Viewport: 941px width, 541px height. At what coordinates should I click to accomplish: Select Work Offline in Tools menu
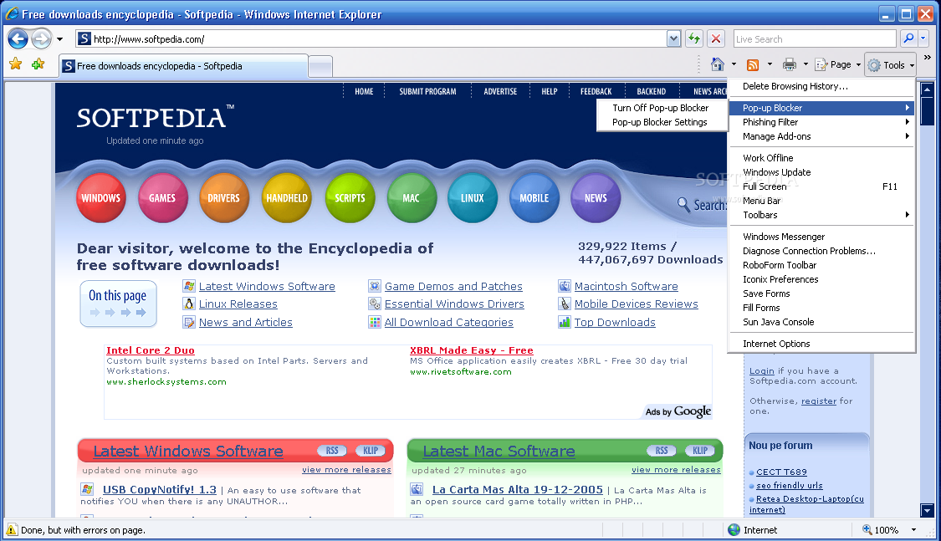click(821, 158)
